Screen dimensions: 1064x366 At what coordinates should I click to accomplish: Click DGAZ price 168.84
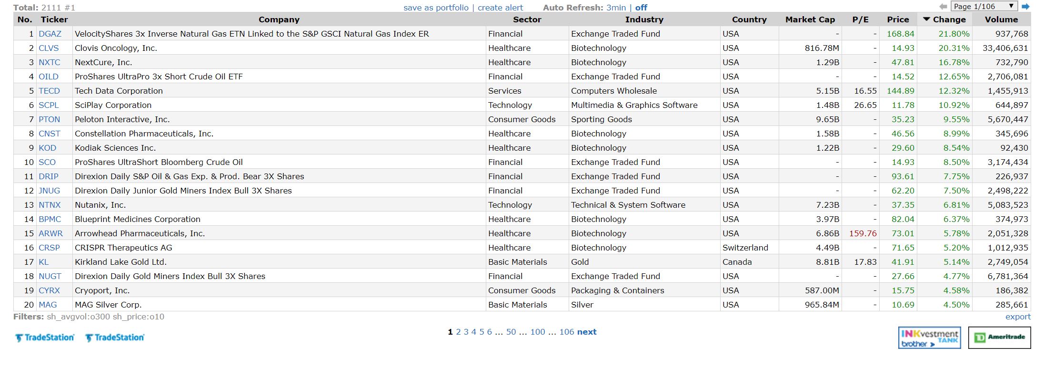click(901, 34)
